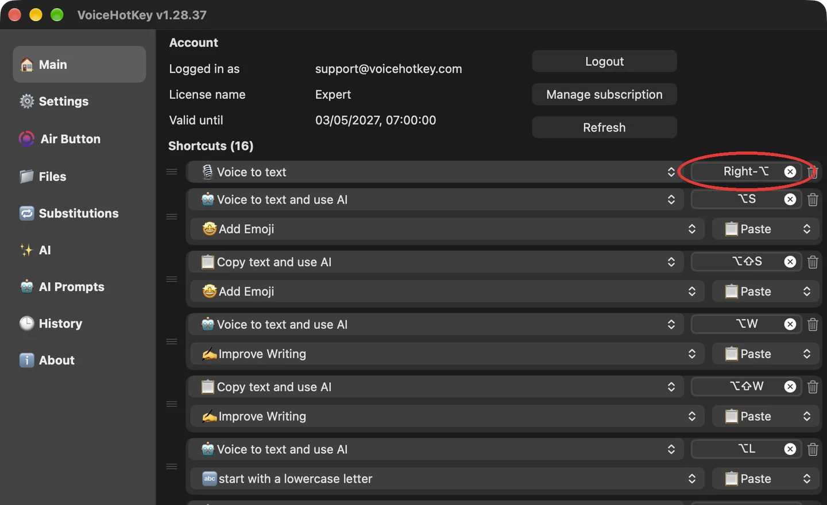Open start with a lowercase letter dropdown

point(446,479)
